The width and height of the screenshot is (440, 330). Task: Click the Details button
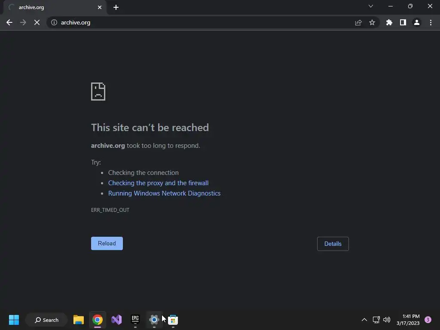pos(333,244)
